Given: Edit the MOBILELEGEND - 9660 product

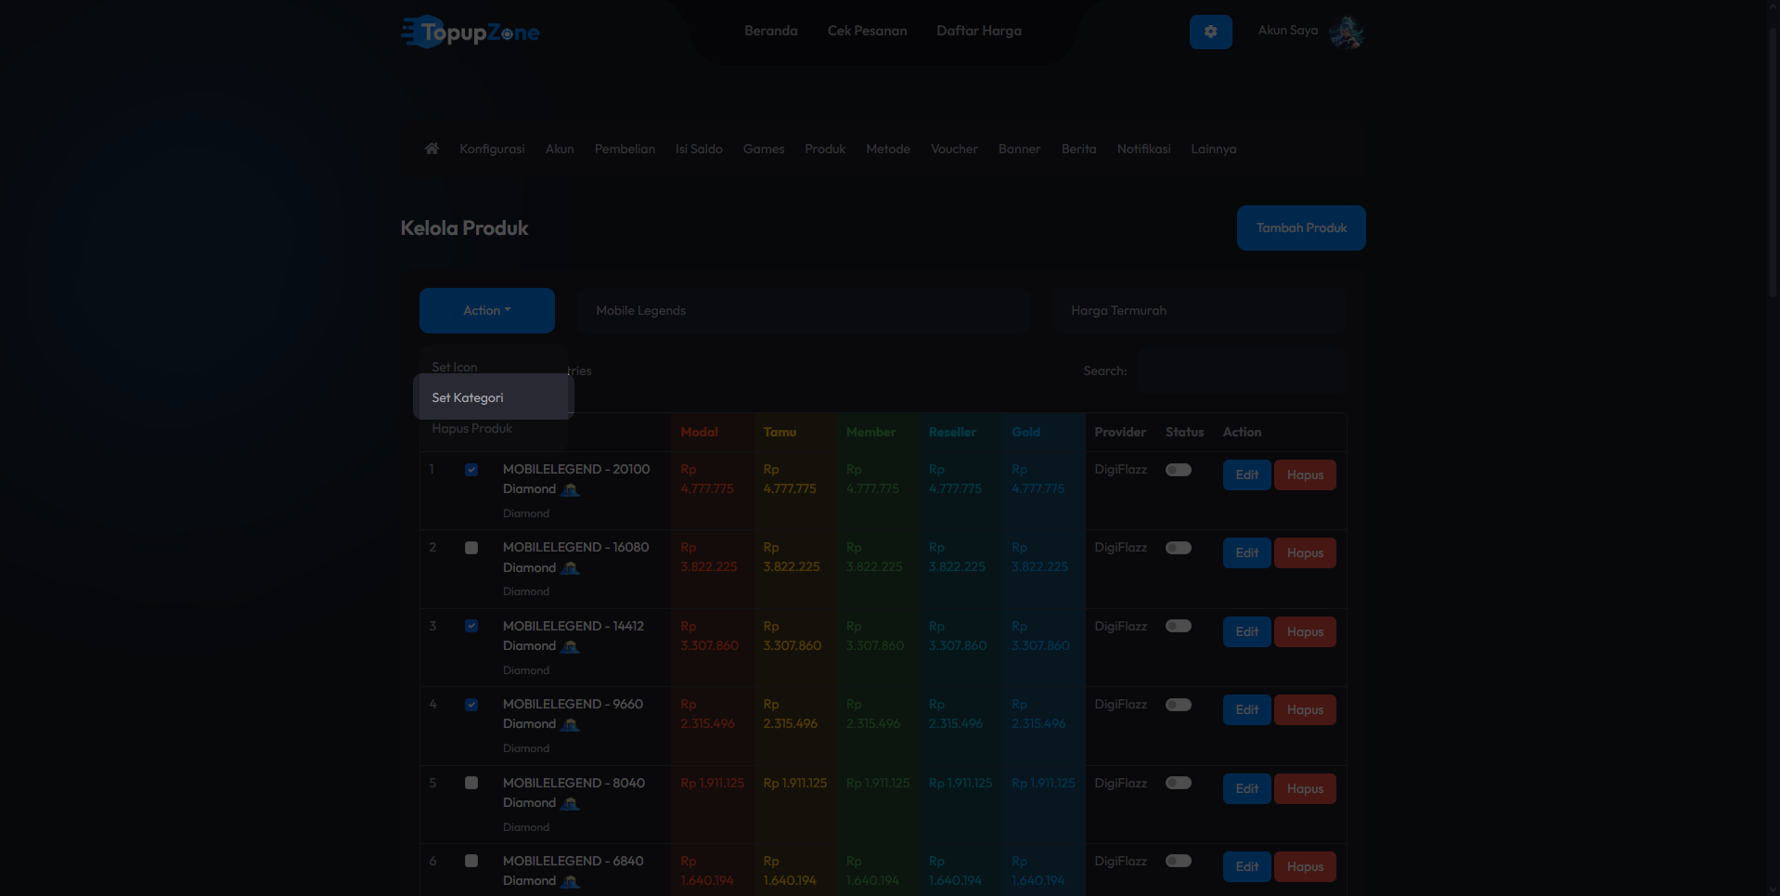Looking at the screenshot, I should tap(1246, 710).
